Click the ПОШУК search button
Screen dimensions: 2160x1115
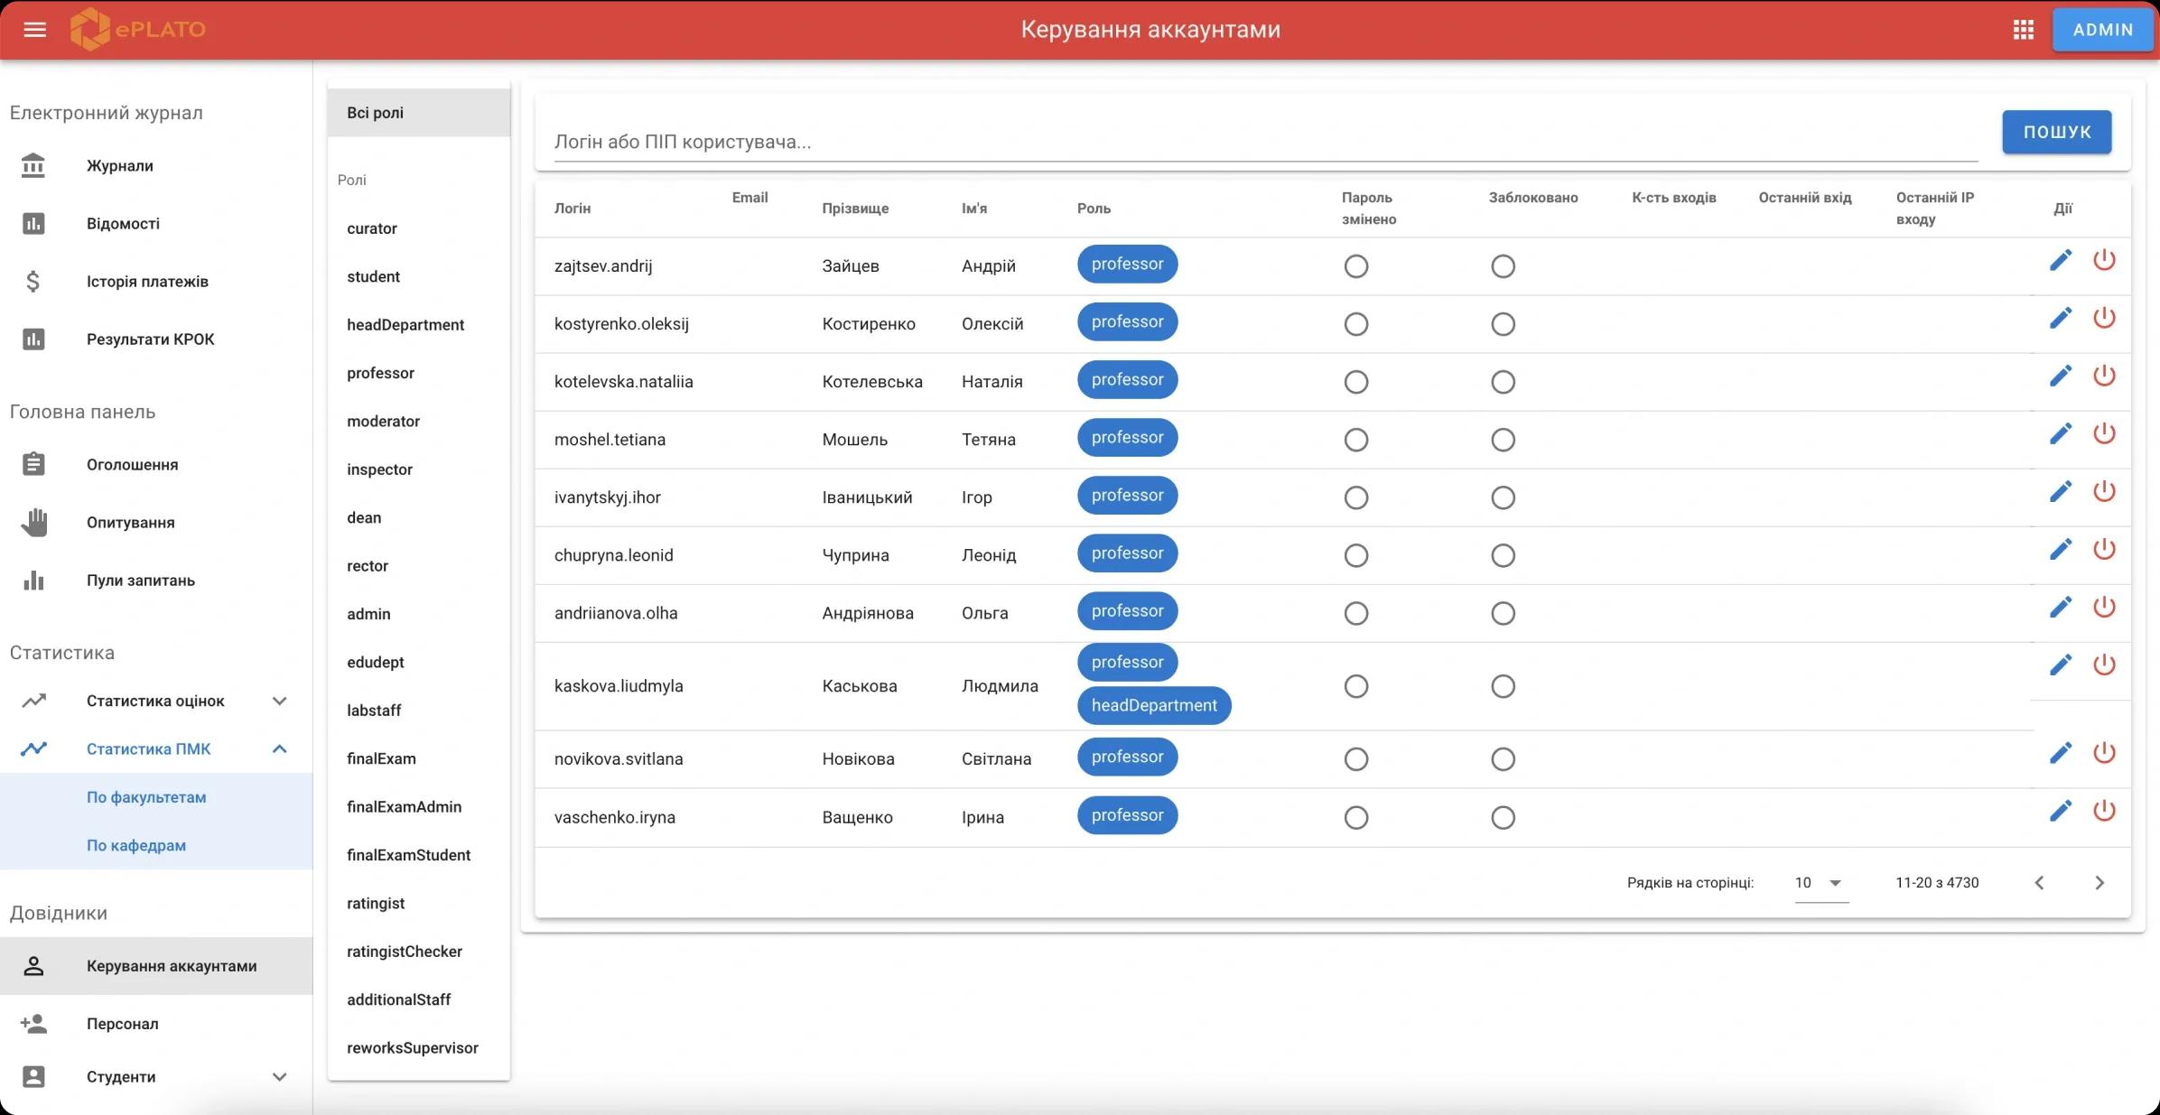(x=2056, y=132)
